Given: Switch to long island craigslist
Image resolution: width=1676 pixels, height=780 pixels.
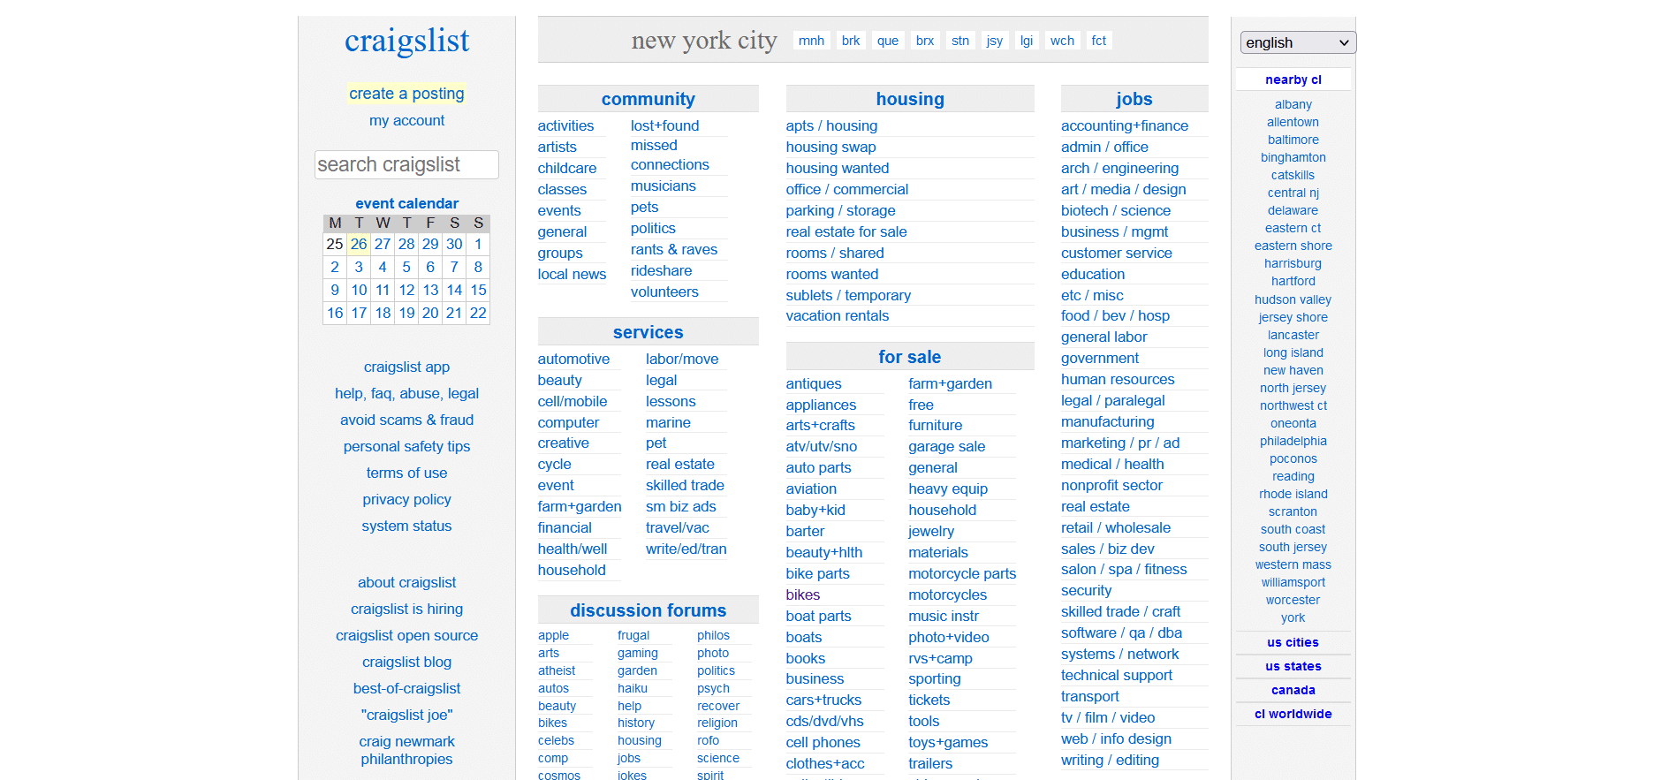Looking at the screenshot, I should (x=1293, y=352).
